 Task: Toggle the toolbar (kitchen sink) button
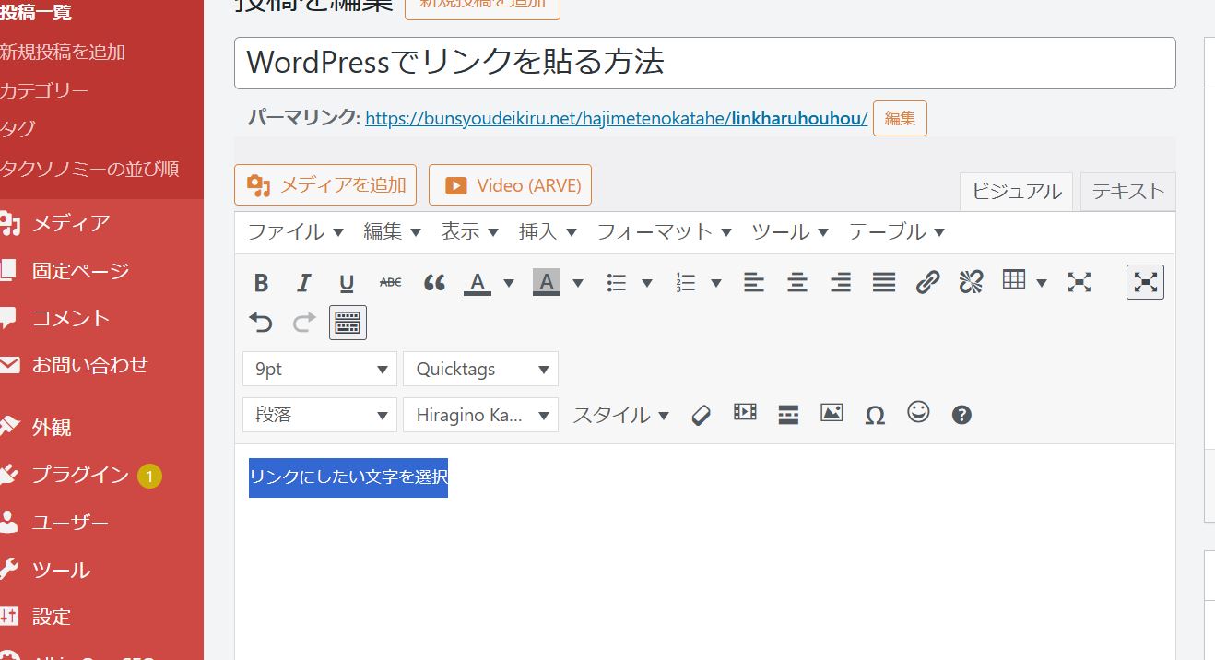(348, 323)
